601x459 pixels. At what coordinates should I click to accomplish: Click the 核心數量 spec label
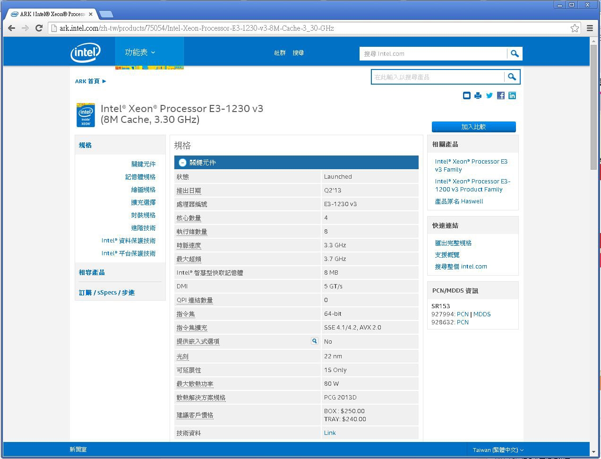click(x=189, y=218)
